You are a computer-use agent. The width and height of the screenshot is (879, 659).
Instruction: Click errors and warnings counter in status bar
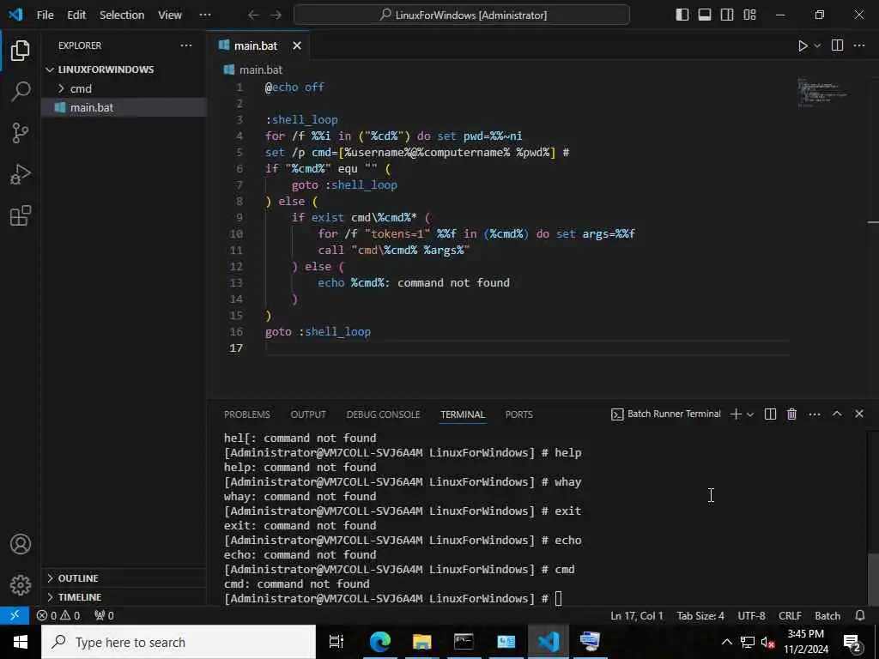(x=58, y=615)
